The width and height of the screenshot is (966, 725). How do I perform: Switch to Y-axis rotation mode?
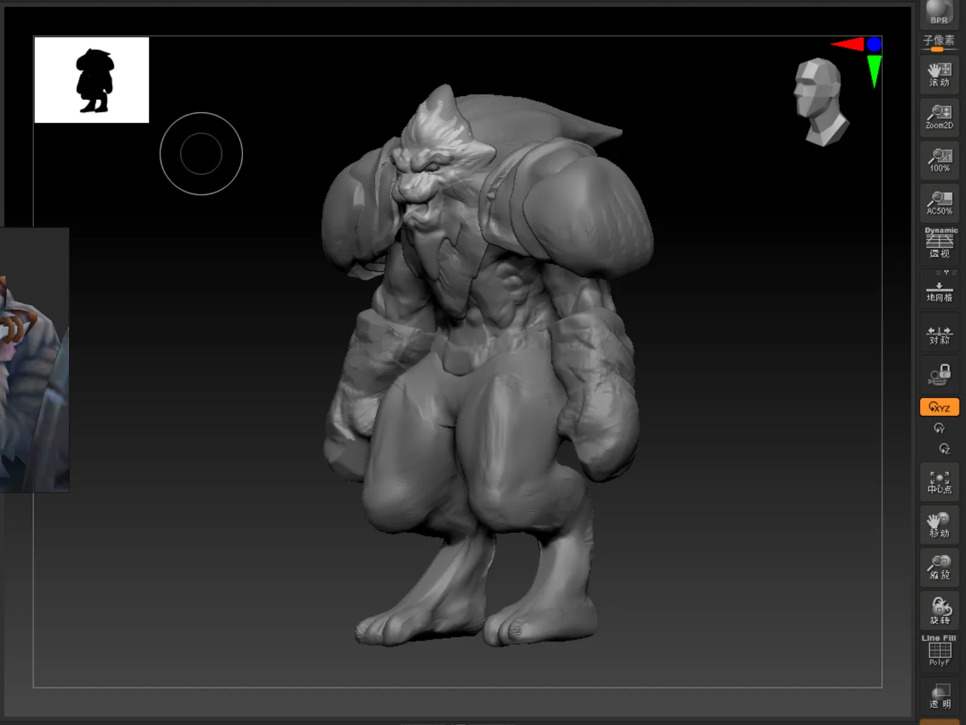coord(939,428)
